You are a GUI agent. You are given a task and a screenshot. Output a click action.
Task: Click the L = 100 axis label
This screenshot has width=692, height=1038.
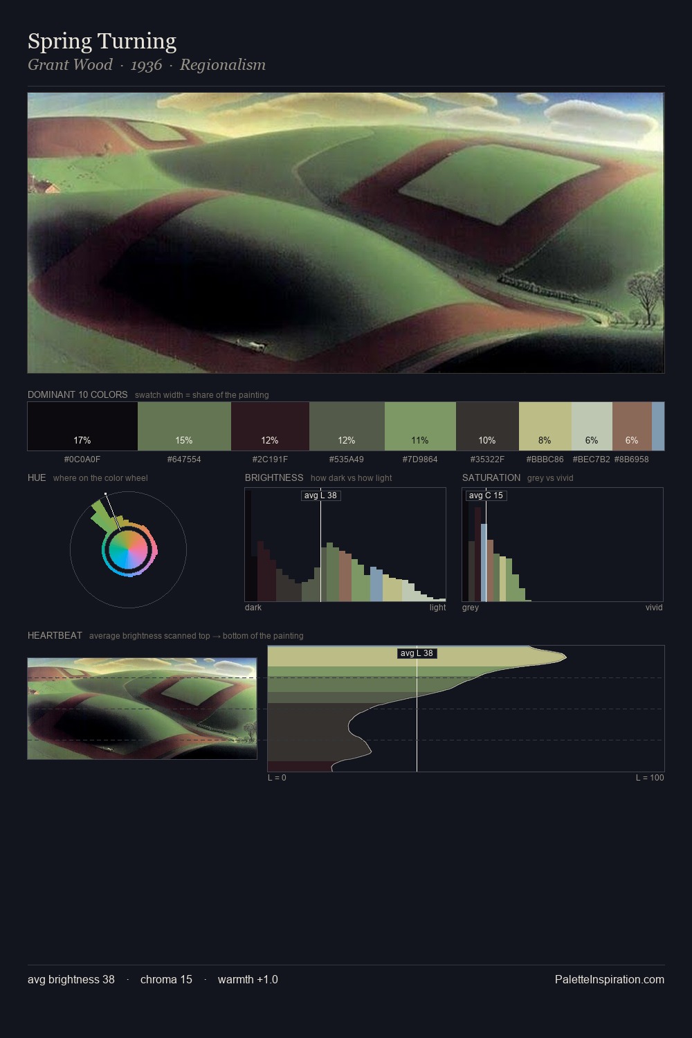click(x=650, y=777)
